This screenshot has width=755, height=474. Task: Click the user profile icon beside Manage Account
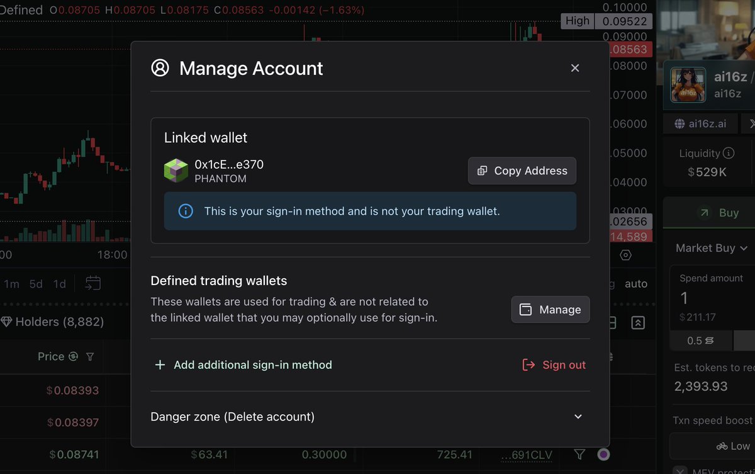(160, 68)
